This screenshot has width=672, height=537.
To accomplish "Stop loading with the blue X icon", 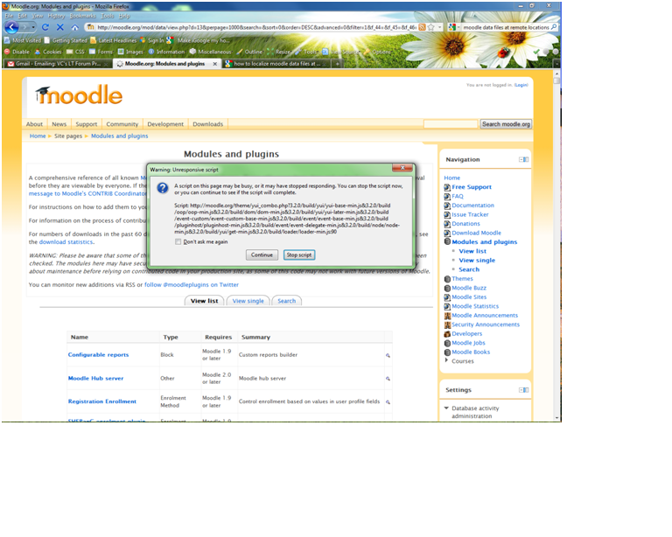I will (60, 27).
